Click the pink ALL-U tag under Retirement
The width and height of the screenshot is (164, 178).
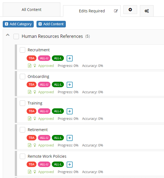pos(44,138)
